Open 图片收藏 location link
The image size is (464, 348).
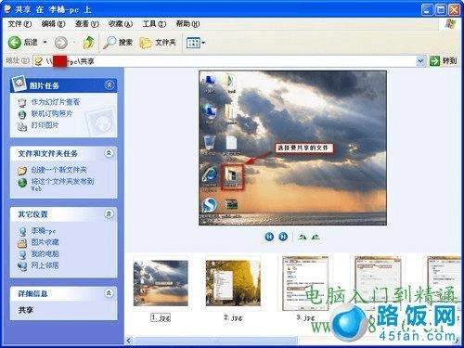(45, 242)
